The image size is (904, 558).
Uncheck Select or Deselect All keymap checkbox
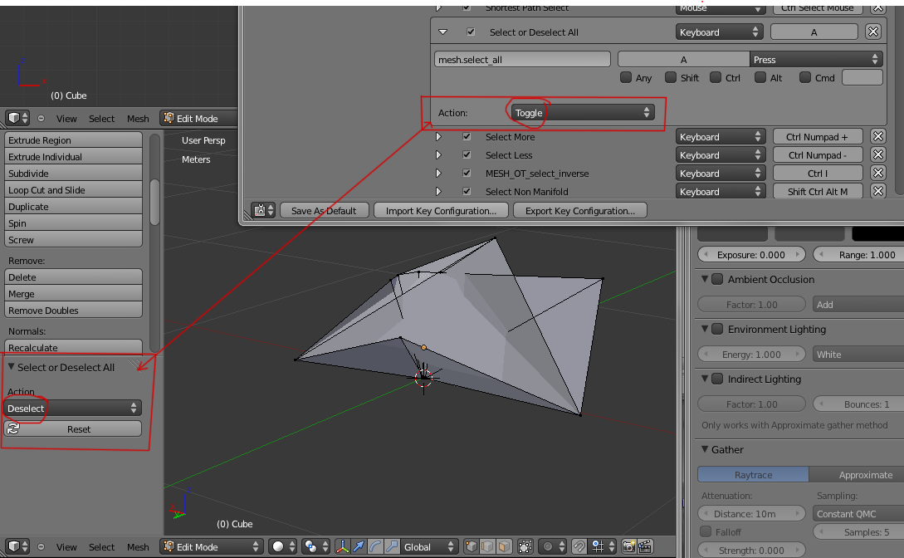[471, 32]
